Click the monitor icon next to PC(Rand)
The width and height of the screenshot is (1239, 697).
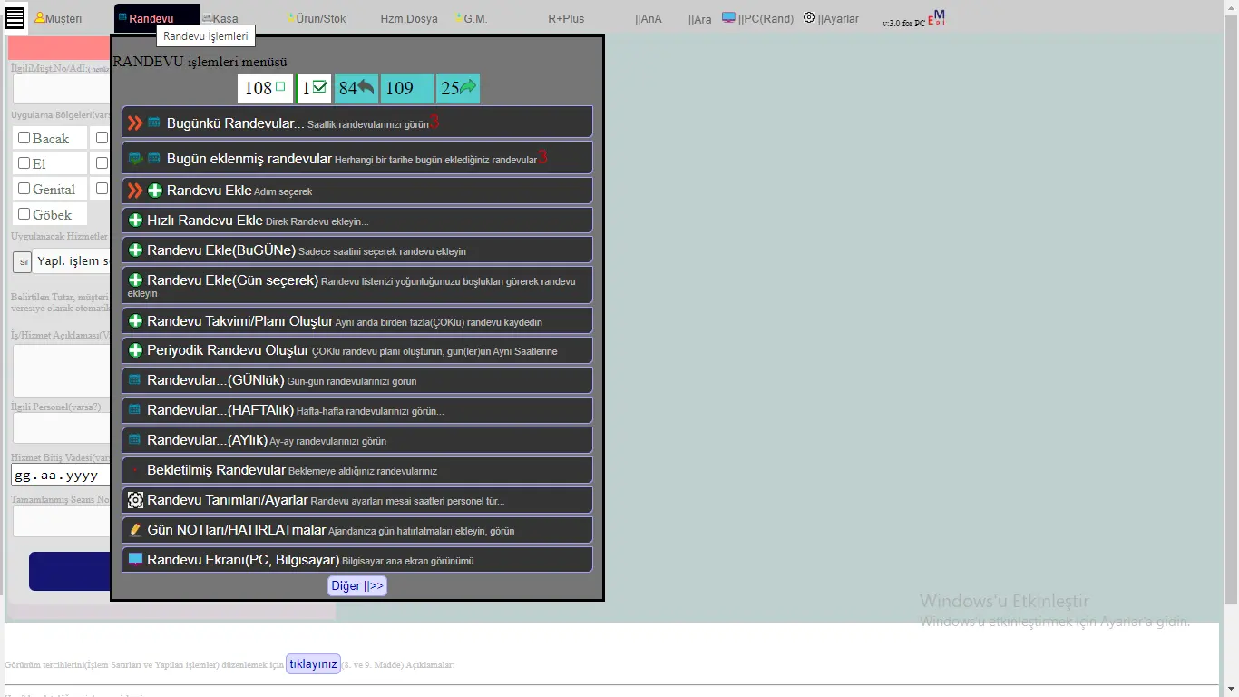point(728,17)
